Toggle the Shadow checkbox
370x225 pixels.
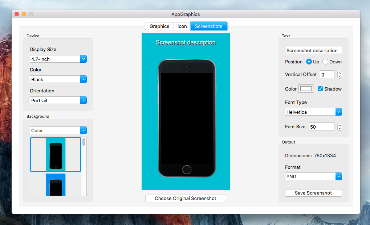pyautogui.click(x=320, y=89)
